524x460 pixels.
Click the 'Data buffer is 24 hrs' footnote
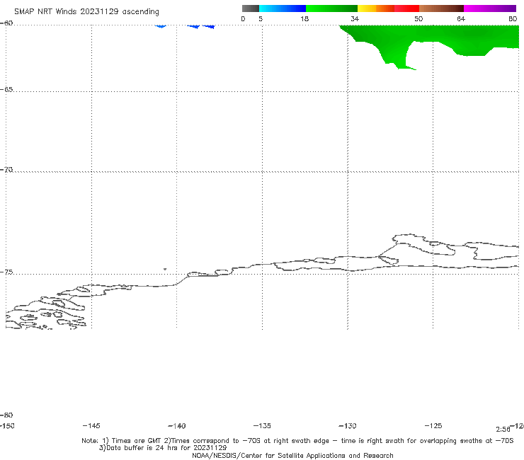163,448
